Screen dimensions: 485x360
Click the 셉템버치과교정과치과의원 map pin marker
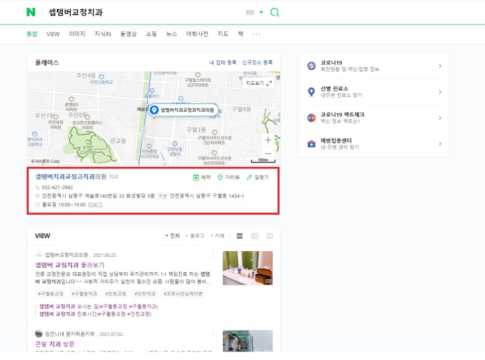(184, 110)
